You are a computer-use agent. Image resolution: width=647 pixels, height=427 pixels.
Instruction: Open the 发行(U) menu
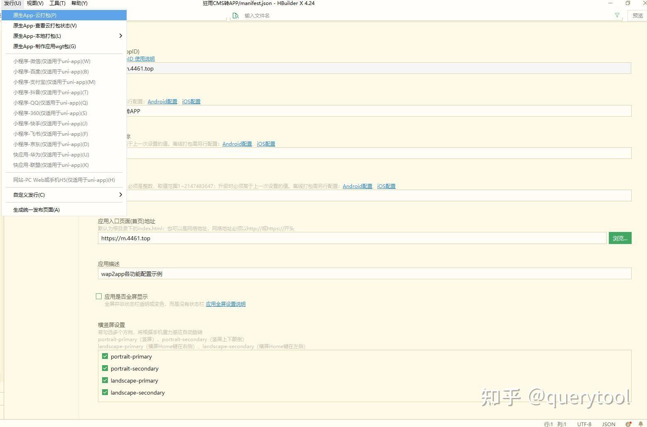coord(12,3)
